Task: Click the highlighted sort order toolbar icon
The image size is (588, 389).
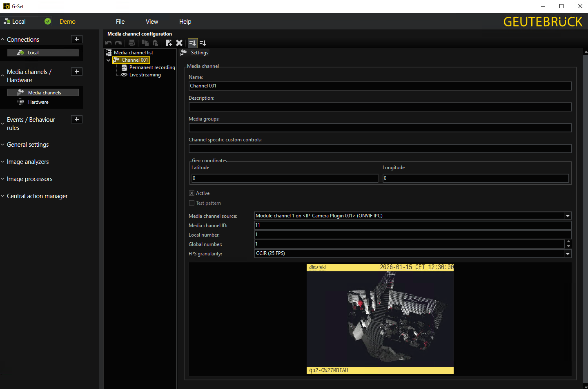Action: pyautogui.click(x=193, y=43)
